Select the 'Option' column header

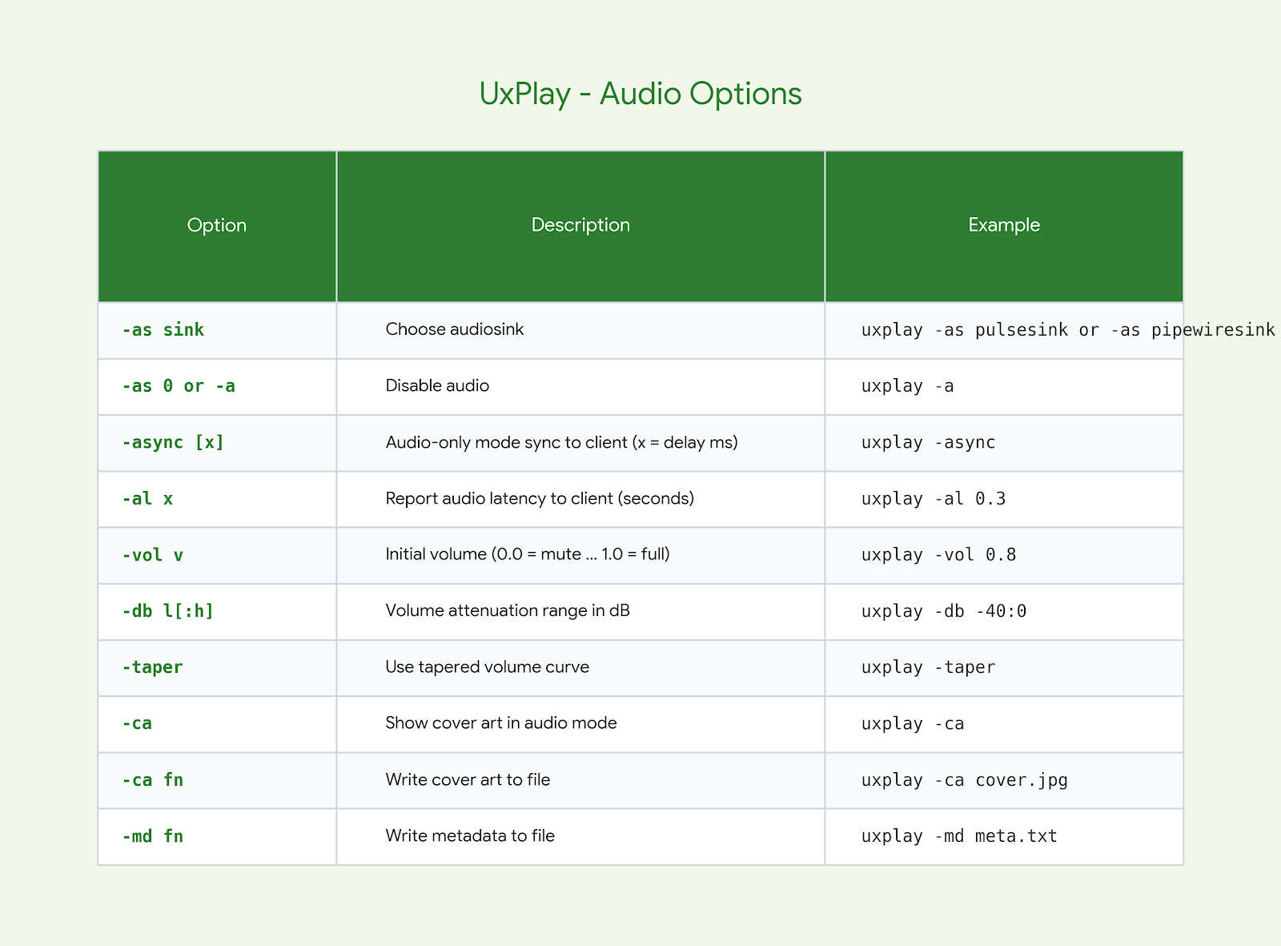tap(217, 225)
